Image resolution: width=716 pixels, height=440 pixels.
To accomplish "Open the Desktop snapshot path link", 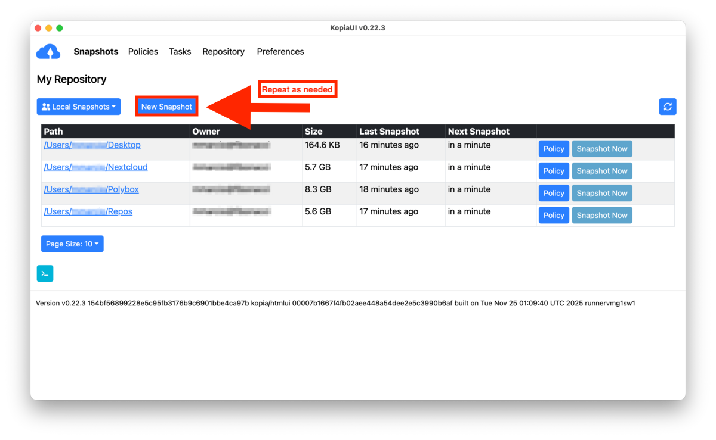I will point(92,145).
